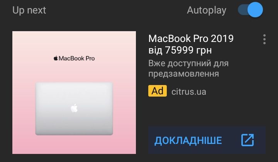Click the small black Apple logo before MacBook Pro
Screen dimensions: 278x162
pyautogui.click(x=56, y=58)
